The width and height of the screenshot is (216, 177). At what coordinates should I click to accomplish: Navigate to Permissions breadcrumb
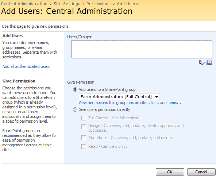[99, 4]
